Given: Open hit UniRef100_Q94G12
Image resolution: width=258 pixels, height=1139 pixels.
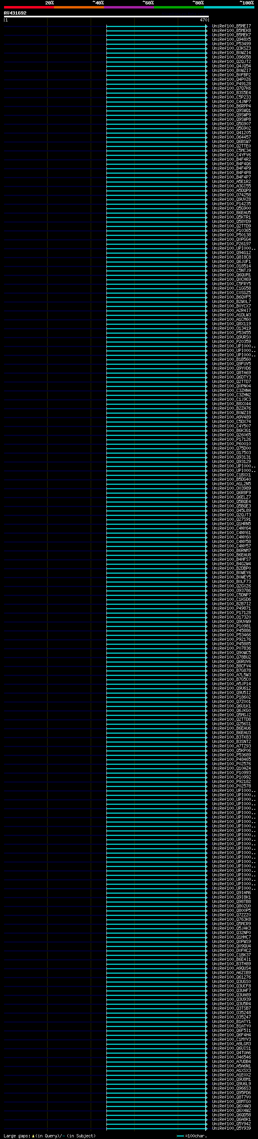Looking at the screenshot, I should (231, 253).
